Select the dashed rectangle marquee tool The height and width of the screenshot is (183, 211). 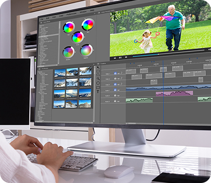pyautogui.click(x=98, y=71)
